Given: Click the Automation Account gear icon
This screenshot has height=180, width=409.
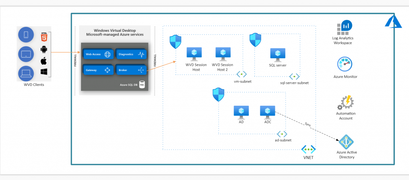Looking at the screenshot, I should pyautogui.click(x=345, y=103).
